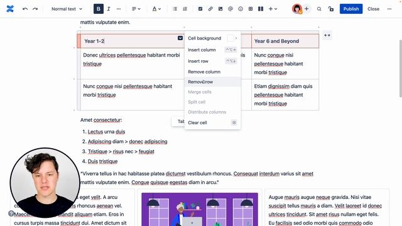402x226 pixels.
Task: Insert a layouts section
Action: pos(261,9)
